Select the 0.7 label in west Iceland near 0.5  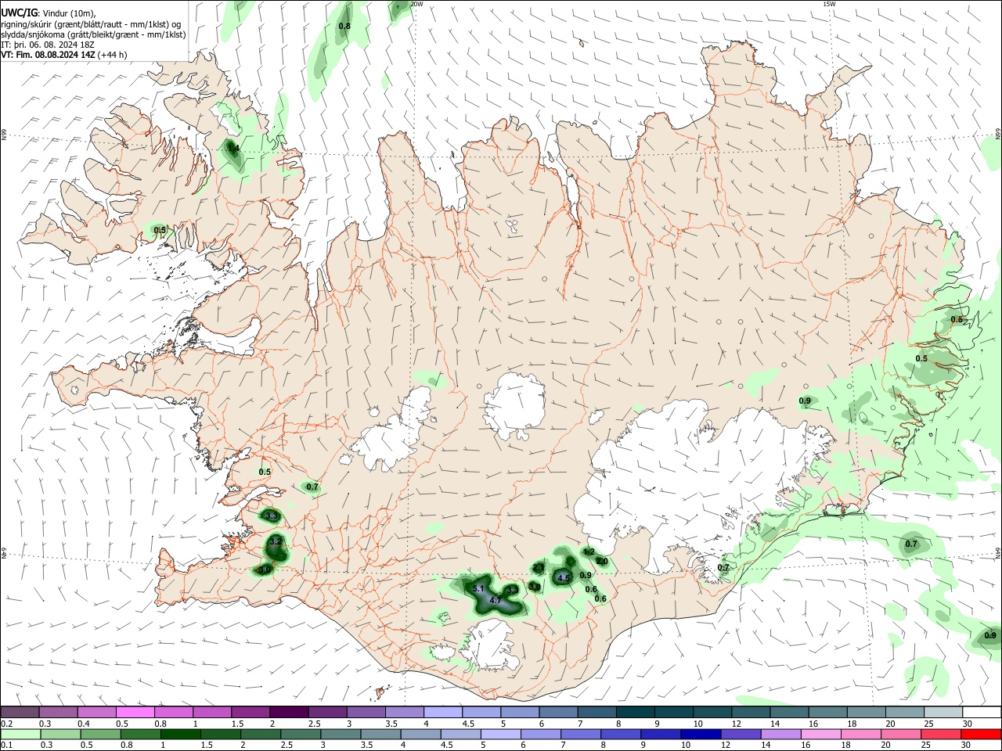tap(312, 487)
